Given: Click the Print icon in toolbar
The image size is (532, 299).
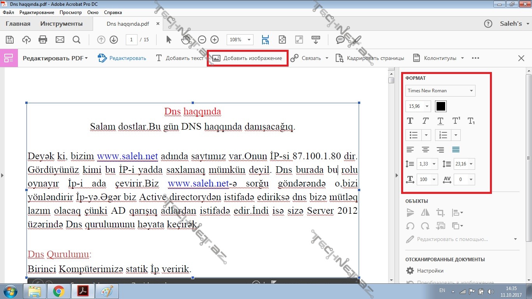Looking at the screenshot, I should tap(43, 40).
